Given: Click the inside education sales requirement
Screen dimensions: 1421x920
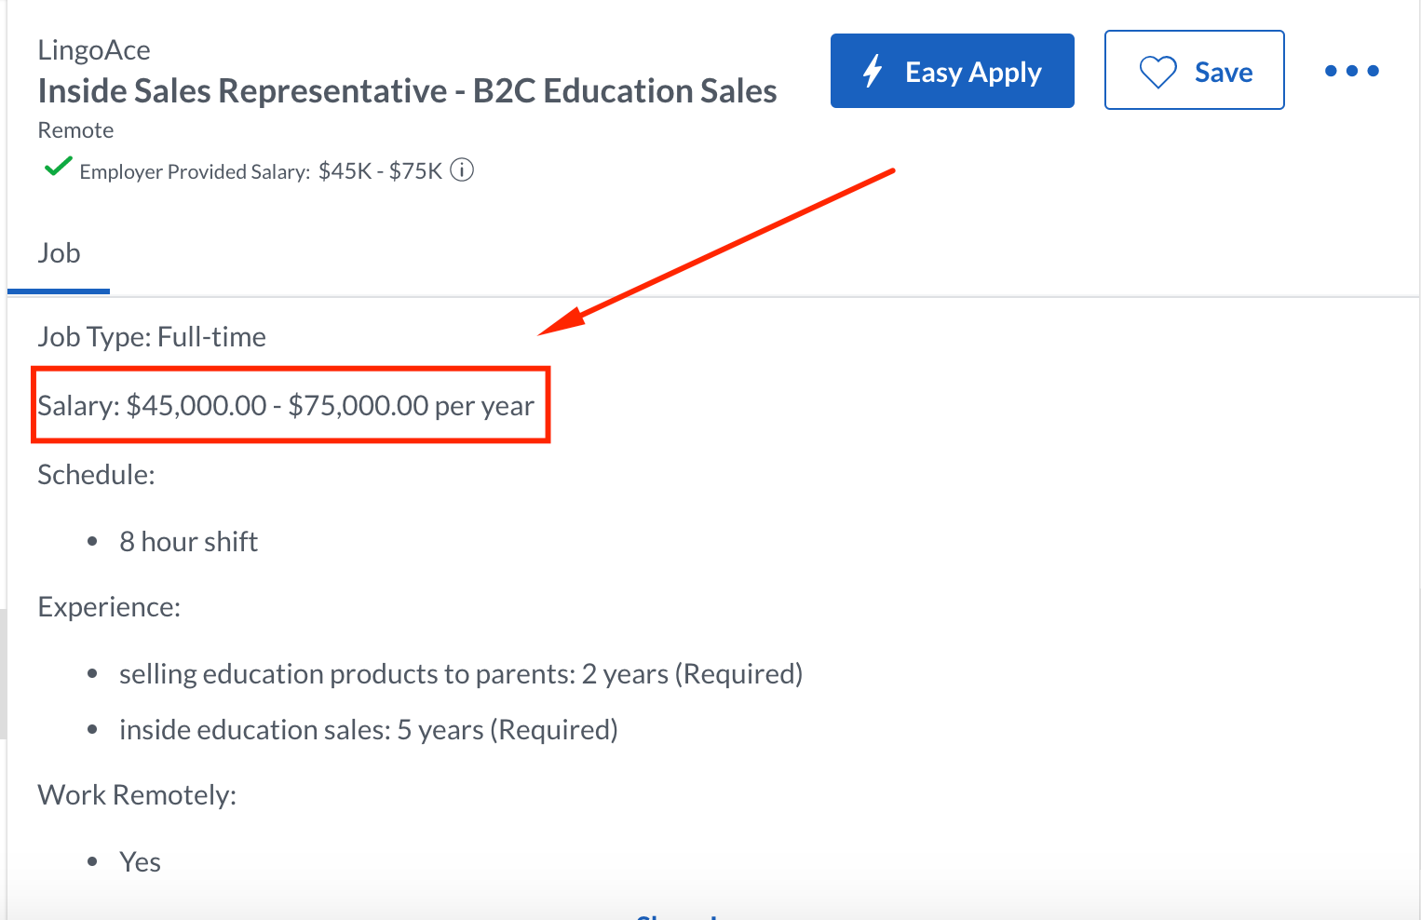Looking at the screenshot, I should 368,730.
